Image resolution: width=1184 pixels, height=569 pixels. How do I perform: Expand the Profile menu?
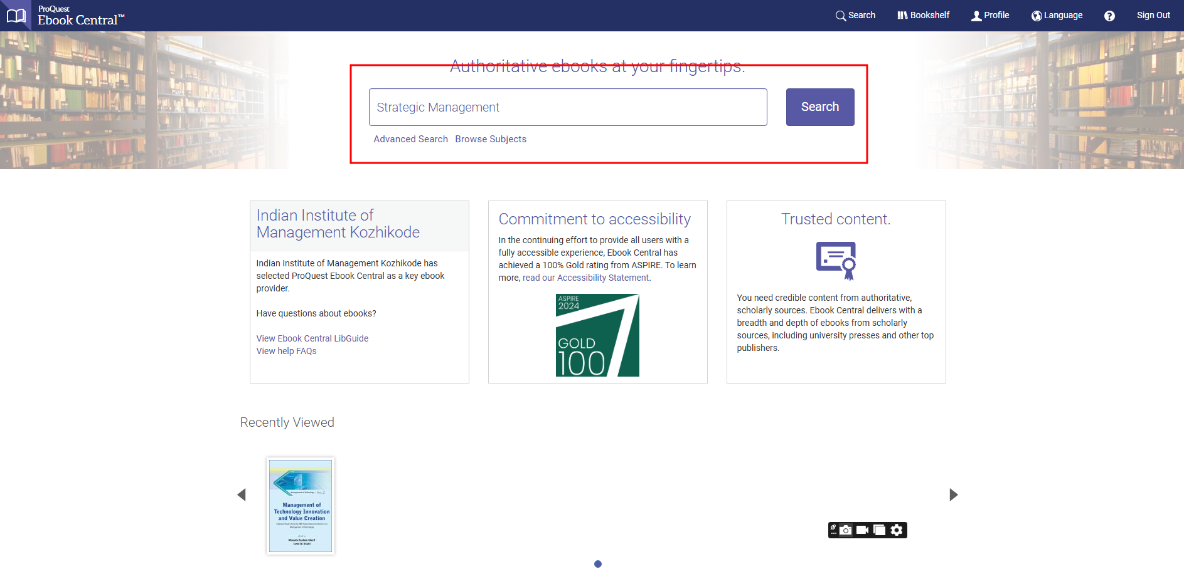990,16
